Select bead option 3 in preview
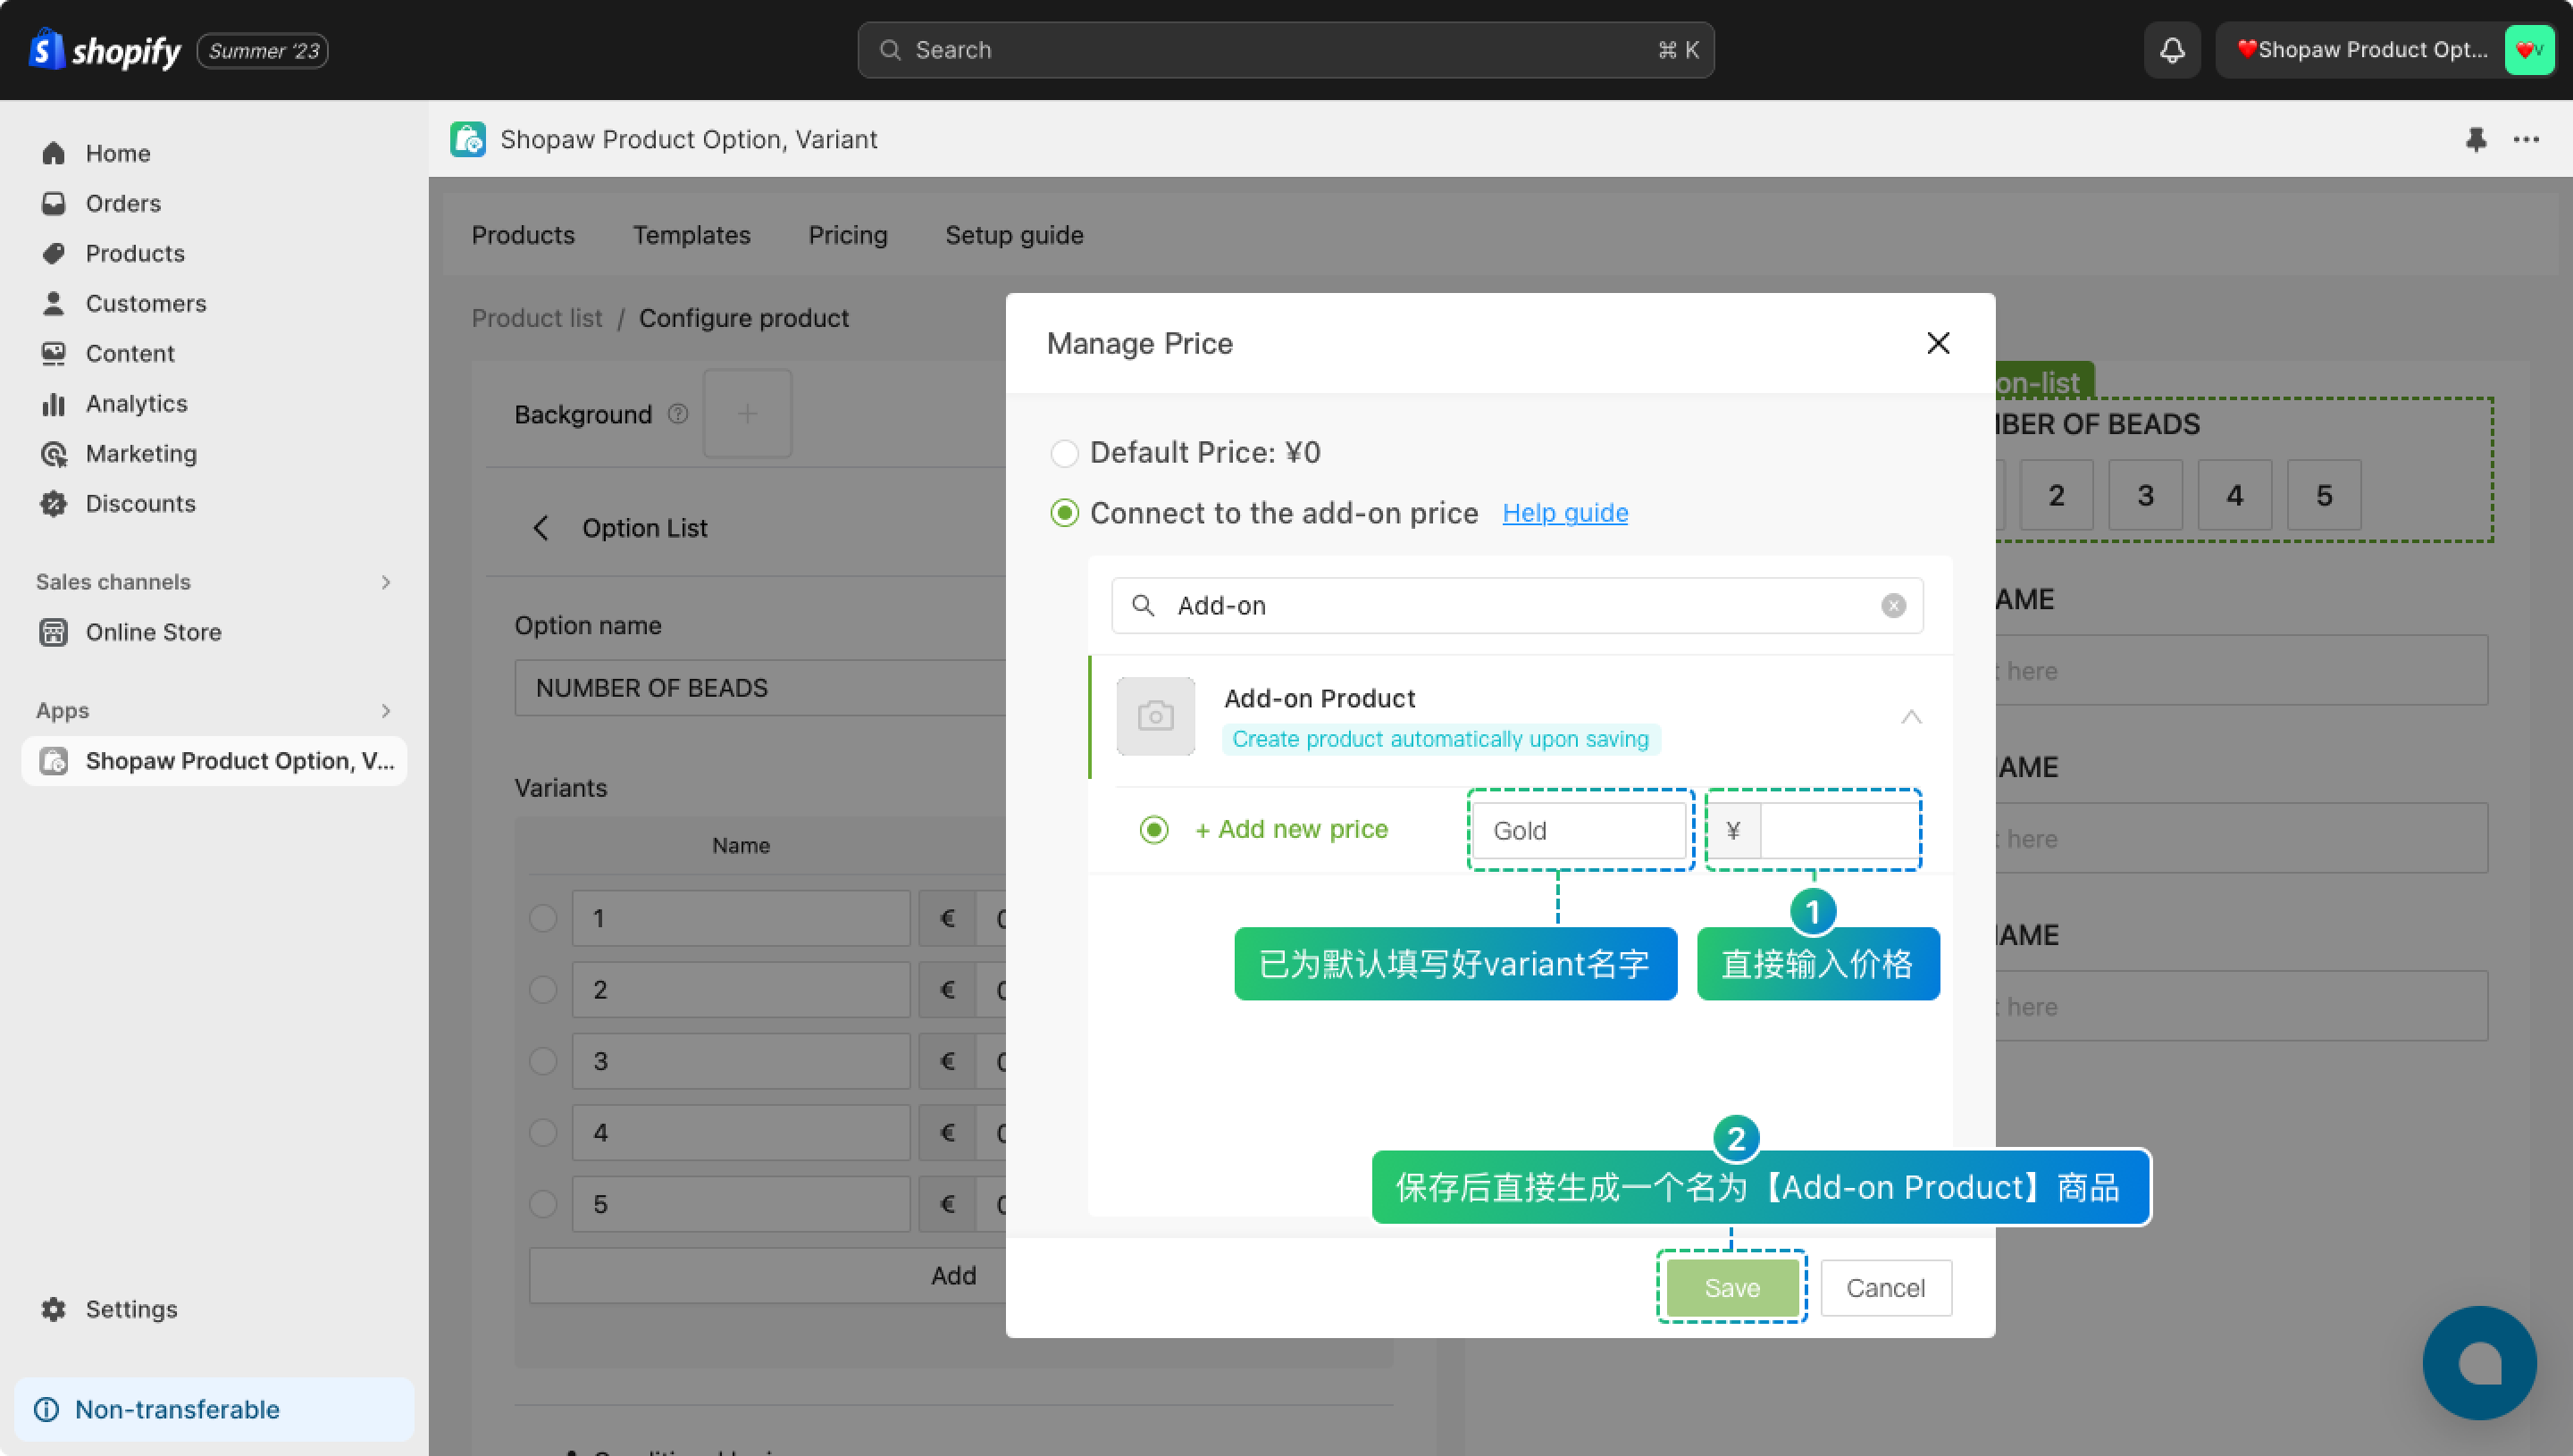Image resolution: width=2573 pixels, height=1456 pixels. click(x=2145, y=495)
